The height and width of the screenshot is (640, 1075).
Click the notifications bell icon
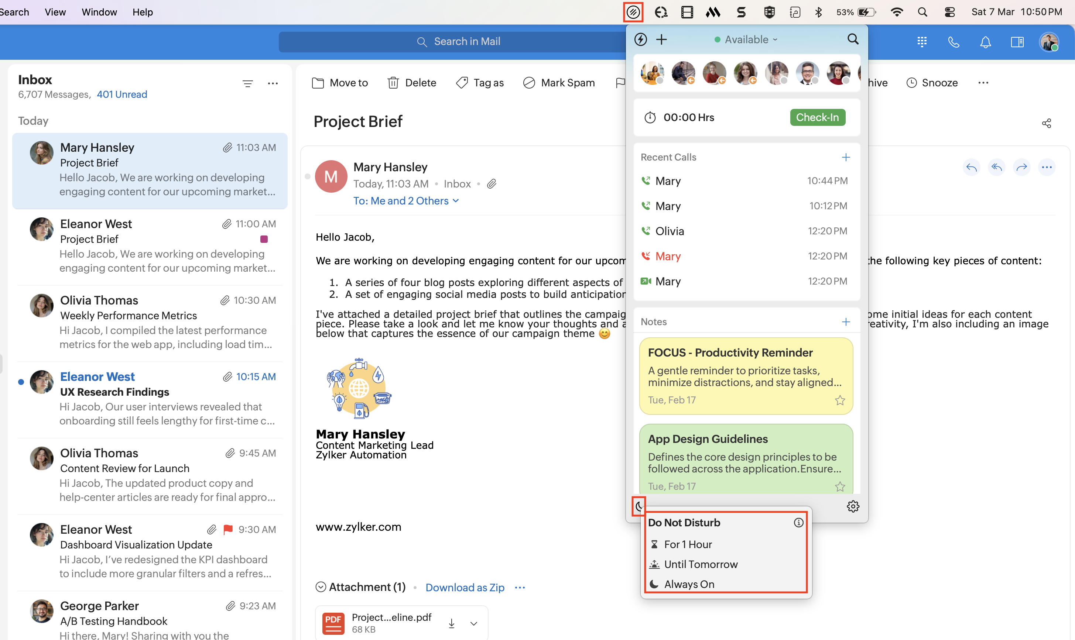[985, 42]
